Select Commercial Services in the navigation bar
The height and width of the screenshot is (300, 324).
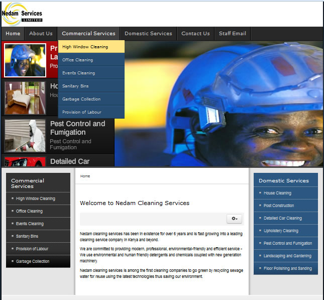pos(88,34)
